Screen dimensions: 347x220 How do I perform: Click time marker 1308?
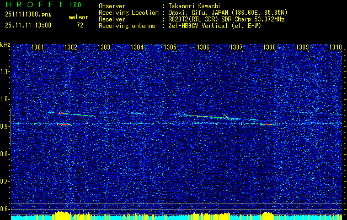[269, 47]
